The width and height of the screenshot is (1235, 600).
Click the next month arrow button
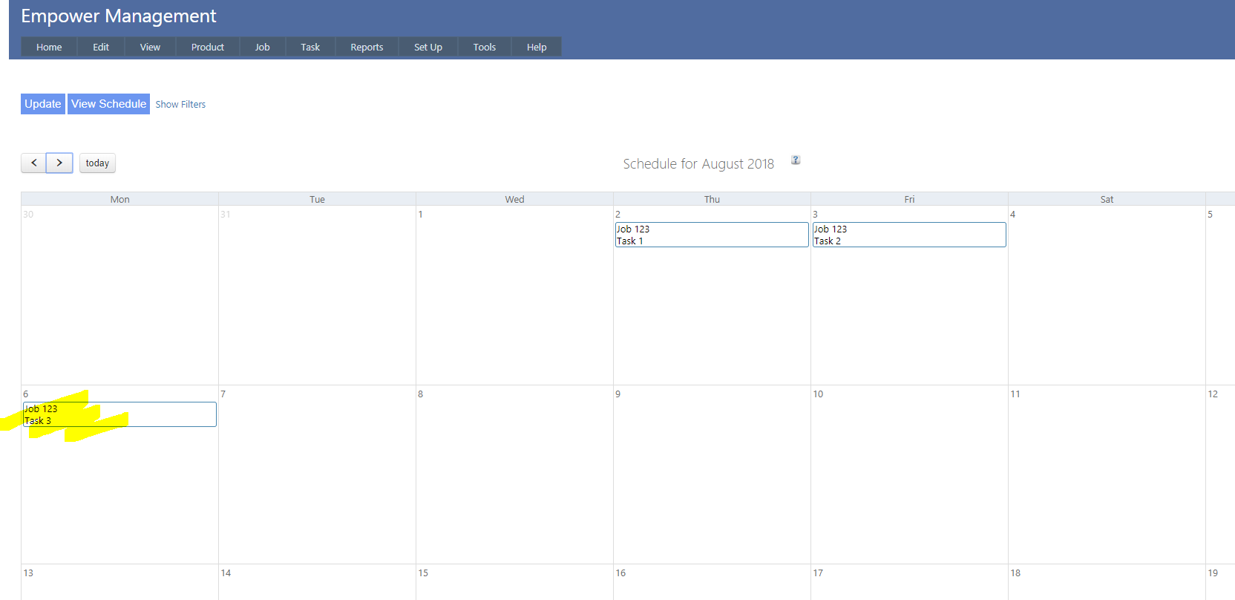click(59, 163)
